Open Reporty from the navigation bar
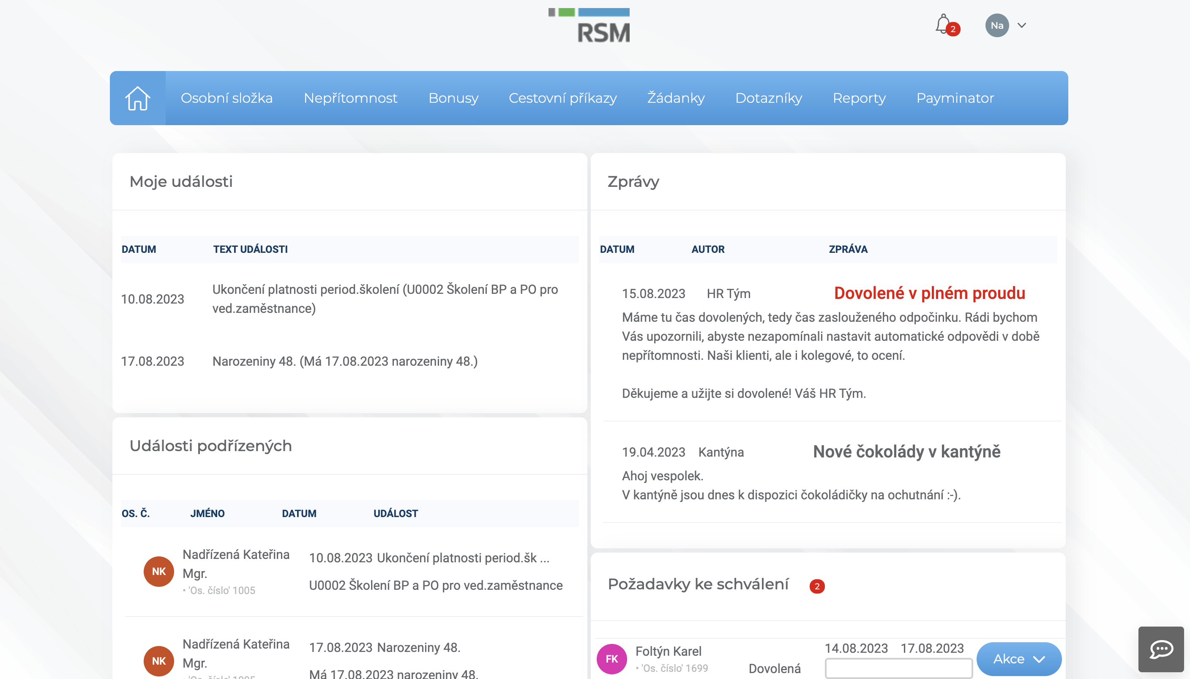The height and width of the screenshot is (679, 1190). click(859, 98)
